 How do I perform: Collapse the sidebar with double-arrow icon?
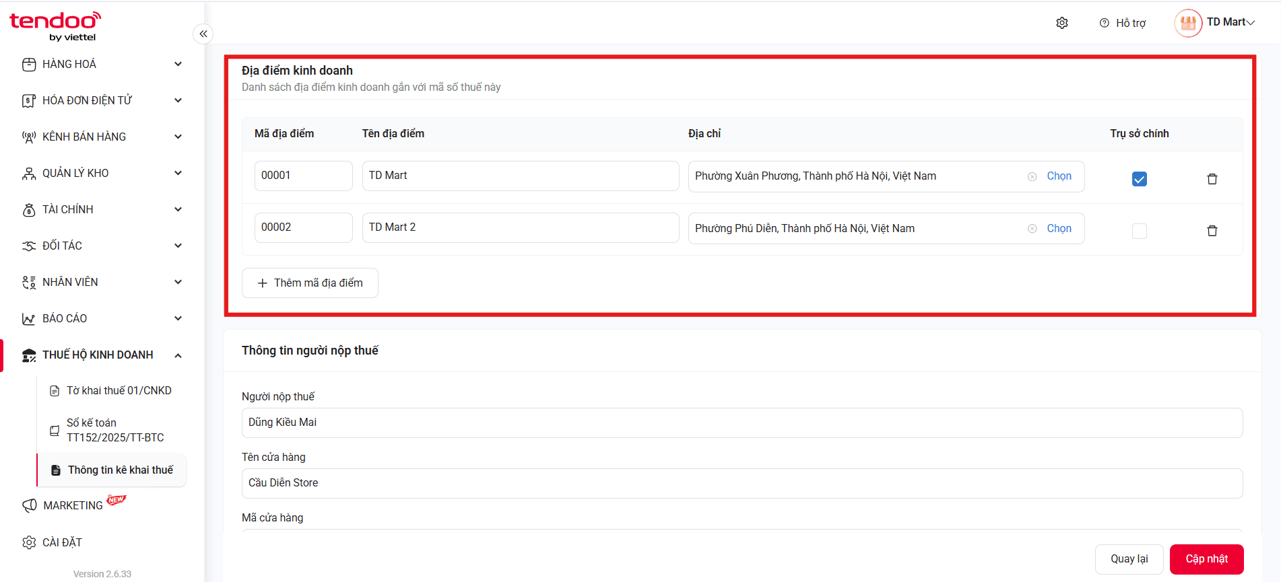tap(203, 34)
